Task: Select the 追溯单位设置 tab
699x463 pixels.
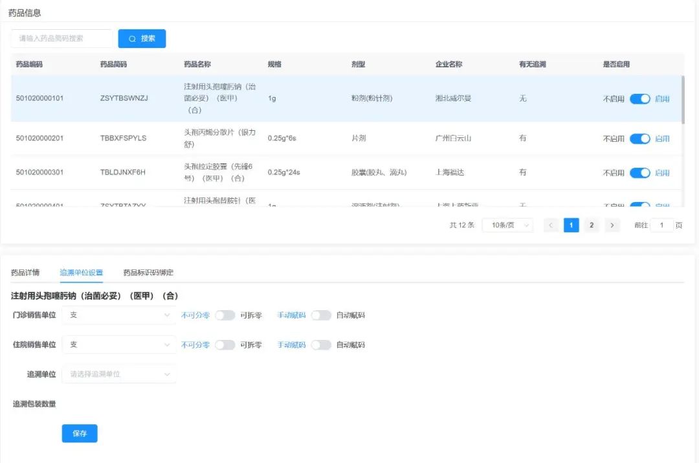Action: pyautogui.click(x=82, y=273)
